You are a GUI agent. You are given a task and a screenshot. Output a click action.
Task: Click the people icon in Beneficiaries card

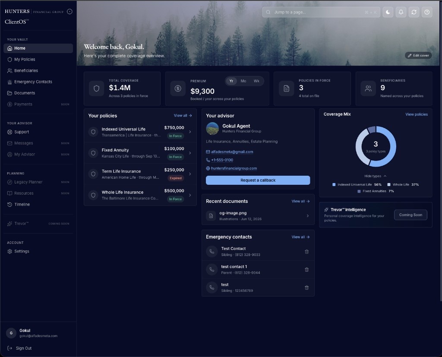368,88
